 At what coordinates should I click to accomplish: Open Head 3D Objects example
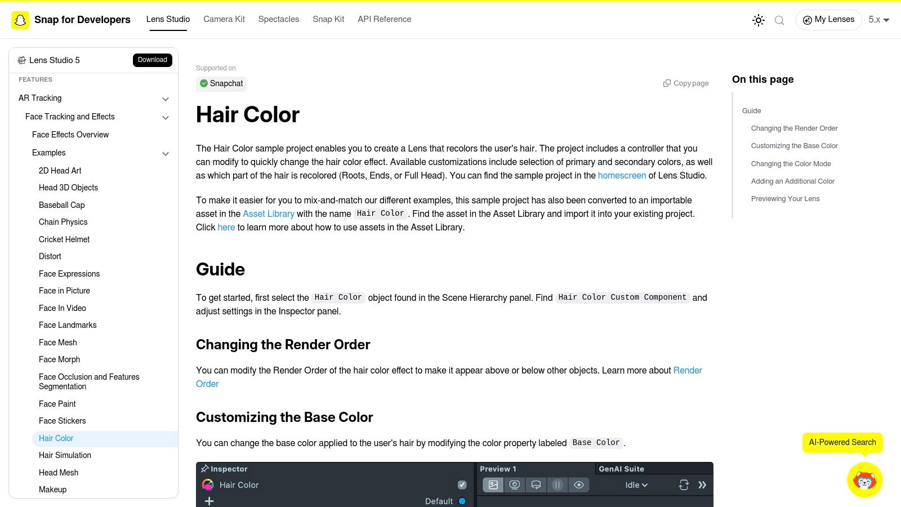pos(68,188)
